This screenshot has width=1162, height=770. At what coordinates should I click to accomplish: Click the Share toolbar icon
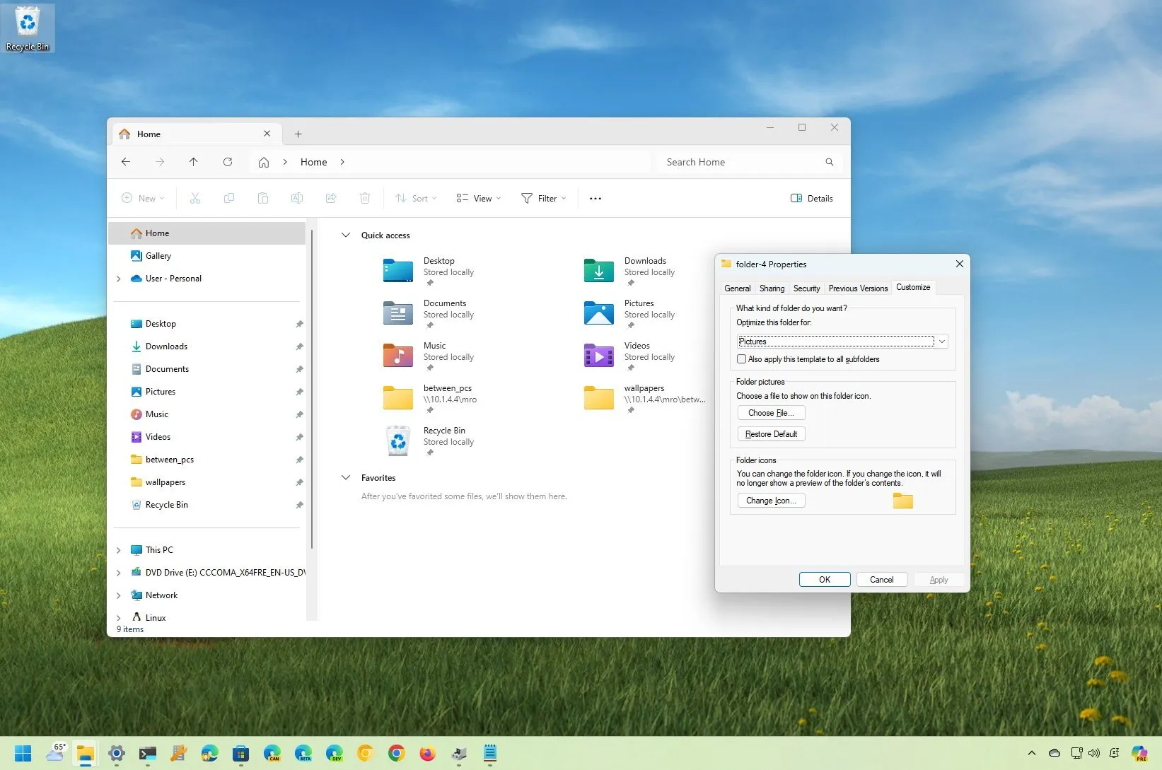tap(331, 198)
